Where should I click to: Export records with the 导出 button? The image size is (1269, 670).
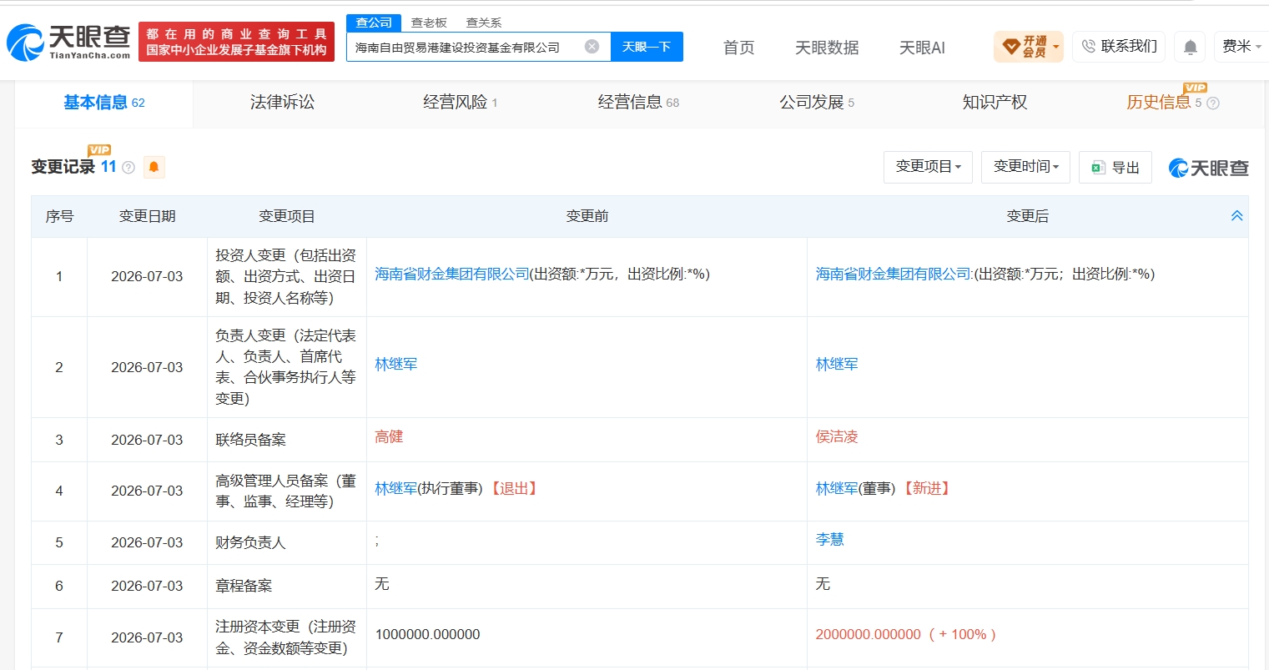coord(1115,168)
